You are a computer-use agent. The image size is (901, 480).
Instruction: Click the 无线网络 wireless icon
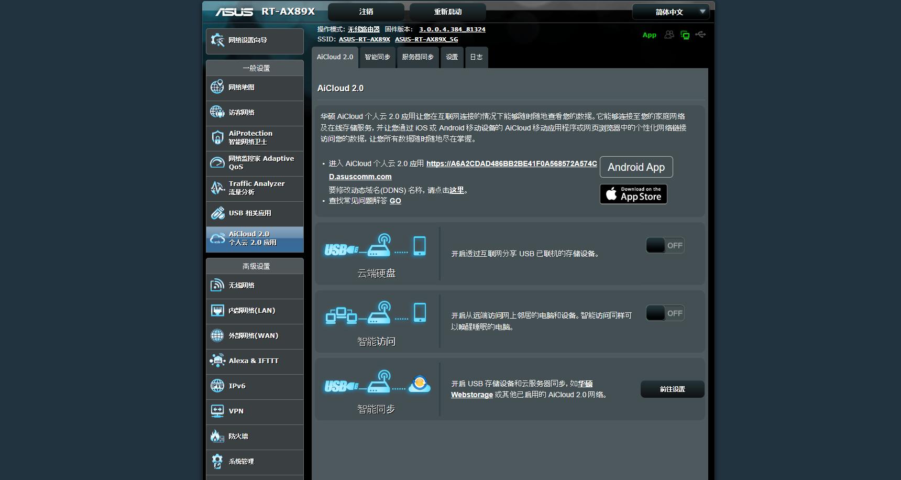[217, 285]
